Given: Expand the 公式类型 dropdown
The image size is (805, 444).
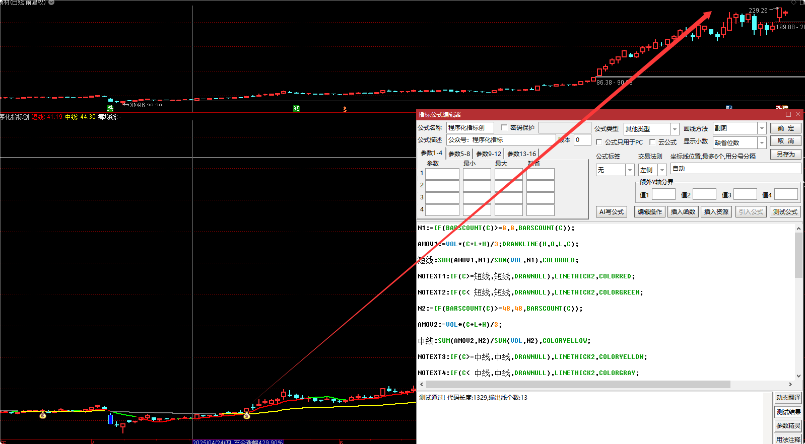Looking at the screenshot, I should coord(675,129).
